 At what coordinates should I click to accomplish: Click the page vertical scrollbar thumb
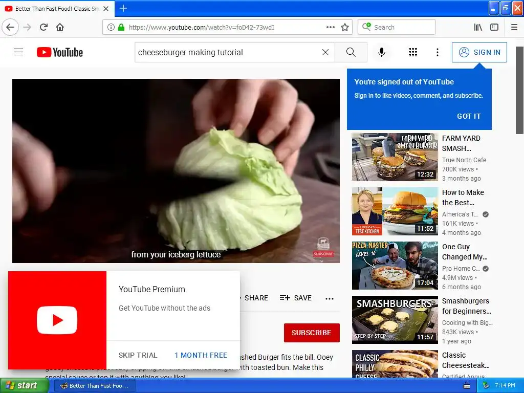click(x=519, y=90)
